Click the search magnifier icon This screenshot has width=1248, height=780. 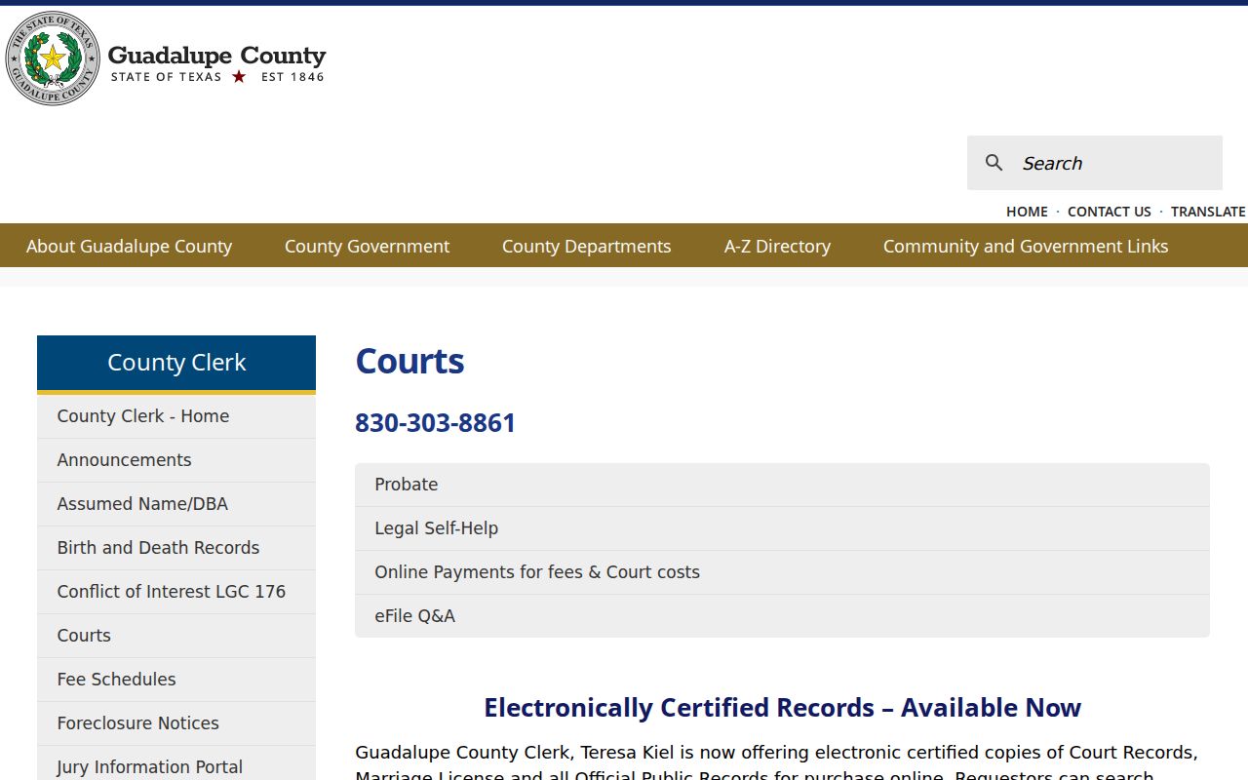click(994, 163)
